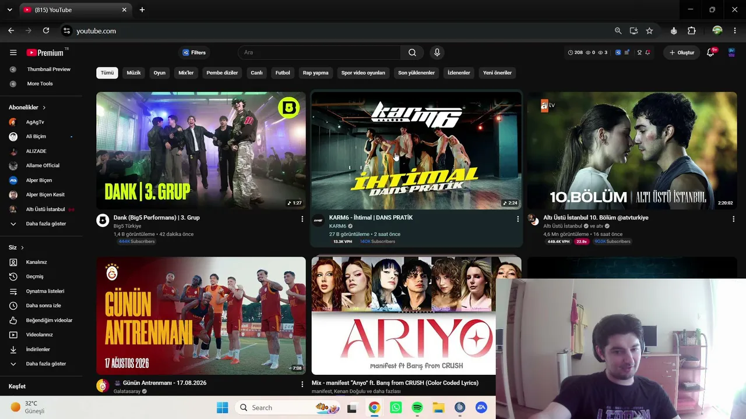
Task: Start voice search with the microphone
Action: coord(437,52)
